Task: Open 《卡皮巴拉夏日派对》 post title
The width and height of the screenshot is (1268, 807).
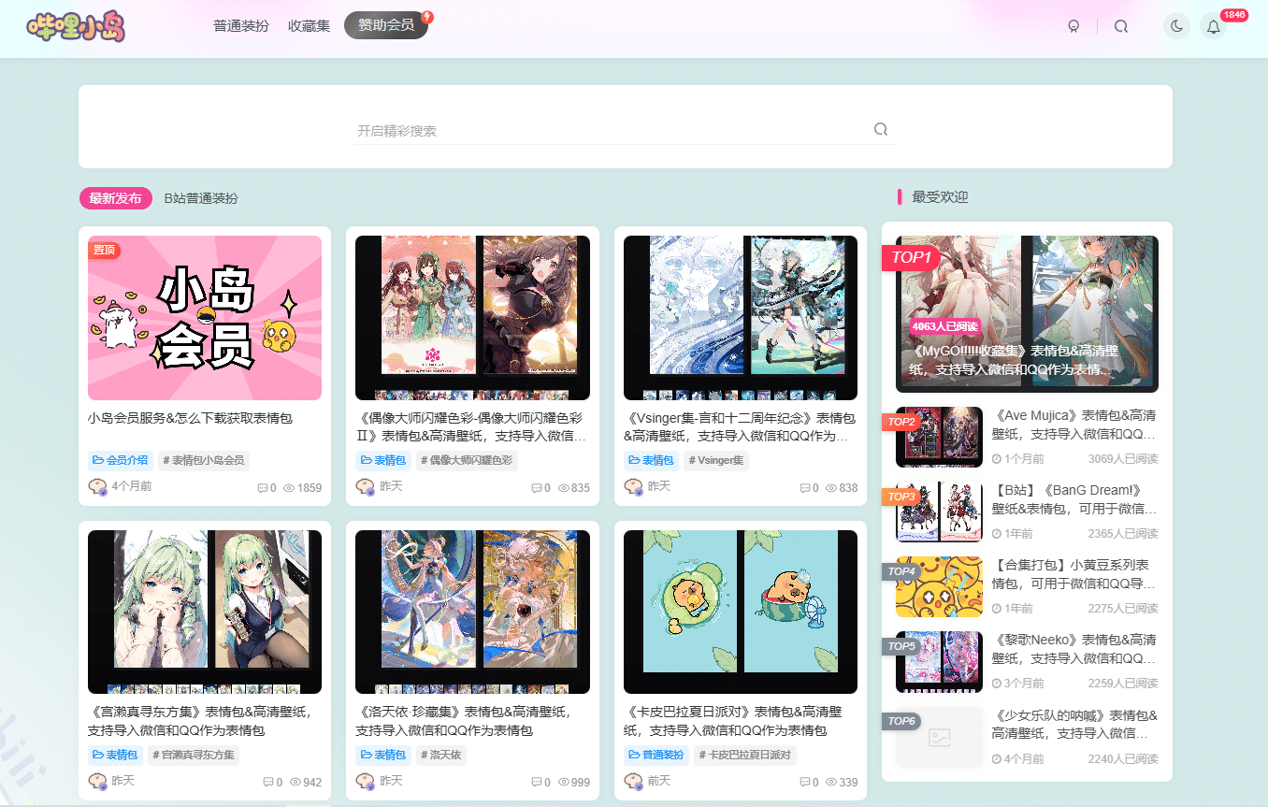Action: click(733, 721)
